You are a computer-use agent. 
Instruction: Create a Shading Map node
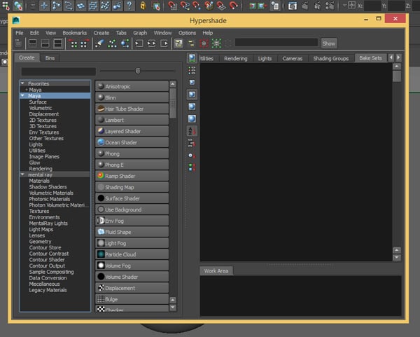point(132,187)
